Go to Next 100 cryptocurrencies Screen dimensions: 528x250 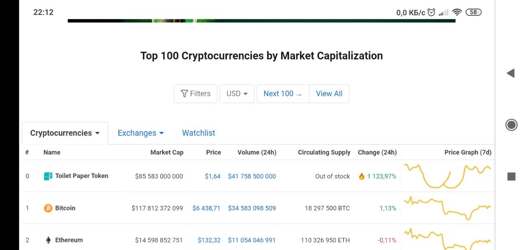pos(283,94)
